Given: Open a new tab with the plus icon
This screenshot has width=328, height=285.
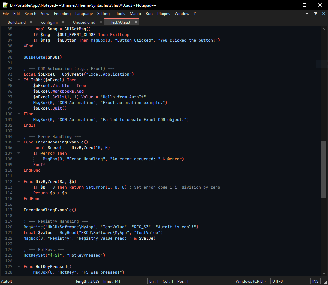Looking at the screenshot, I should [x=307, y=14].
